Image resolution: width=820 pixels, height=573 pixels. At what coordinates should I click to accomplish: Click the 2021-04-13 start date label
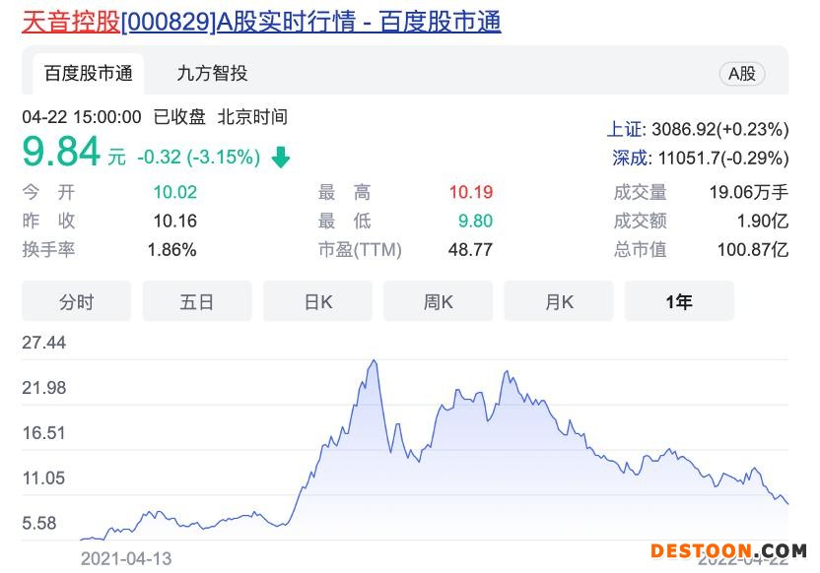coord(125,558)
